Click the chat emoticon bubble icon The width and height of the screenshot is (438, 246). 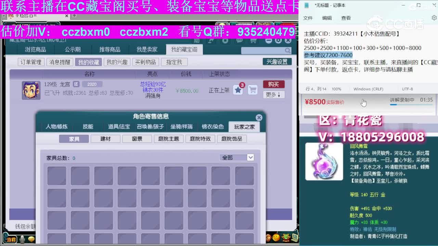32,239
